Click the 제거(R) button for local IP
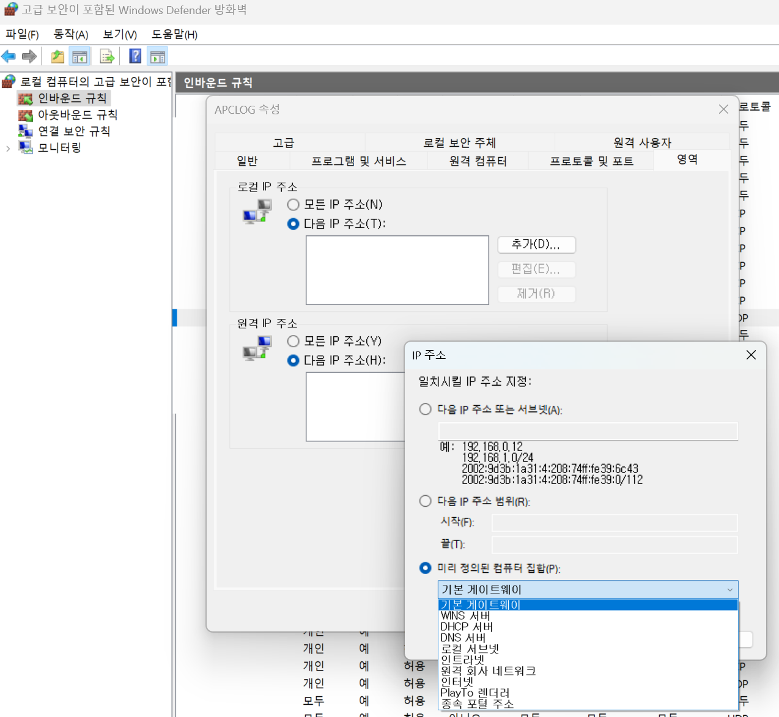The width and height of the screenshot is (779, 717). pyautogui.click(x=536, y=294)
